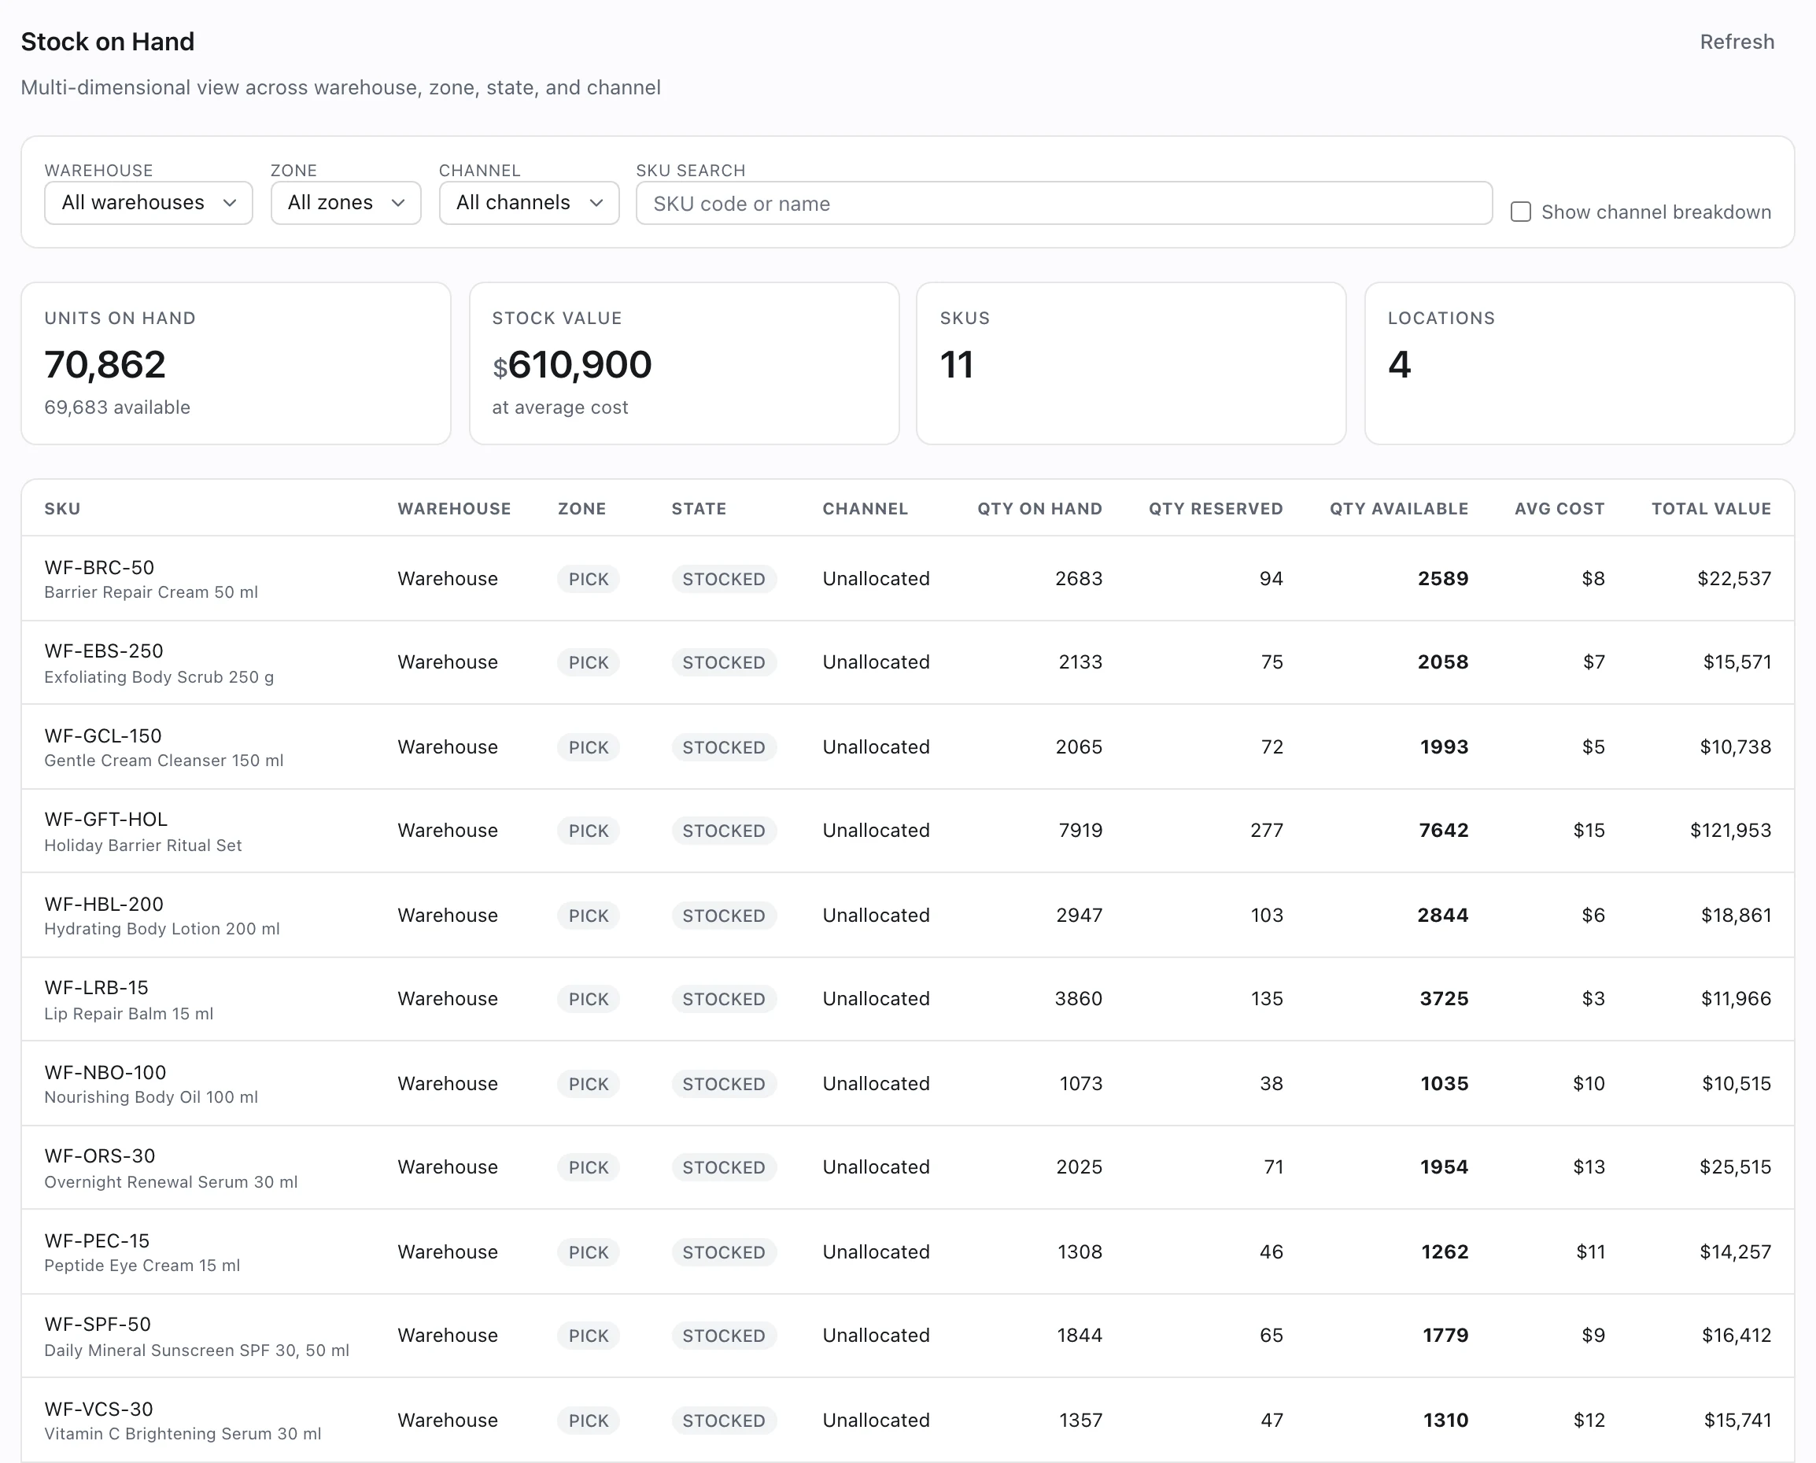Image resolution: width=1816 pixels, height=1463 pixels.
Task: Click total value $121,953
Action: coord(1730,830)
